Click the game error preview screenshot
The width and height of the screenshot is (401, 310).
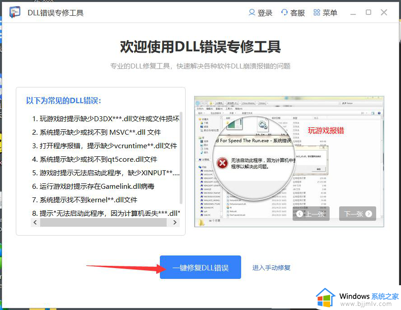click(x=289, y=161)
